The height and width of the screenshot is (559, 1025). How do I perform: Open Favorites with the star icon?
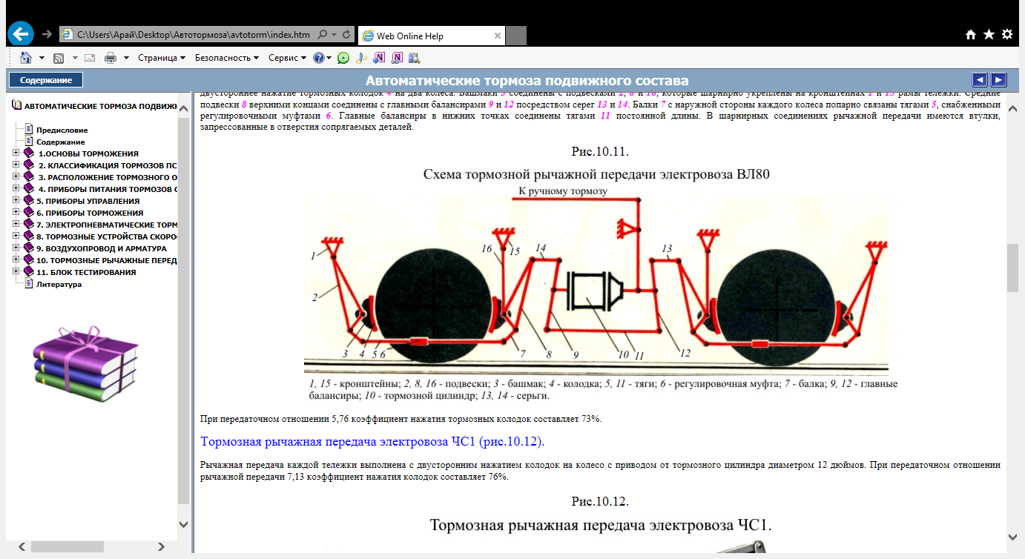[989, 35]
